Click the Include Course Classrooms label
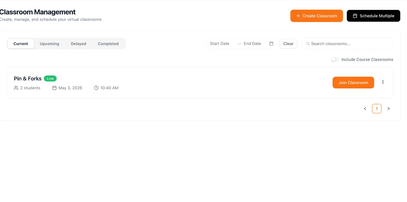 (x=367, y=59)
